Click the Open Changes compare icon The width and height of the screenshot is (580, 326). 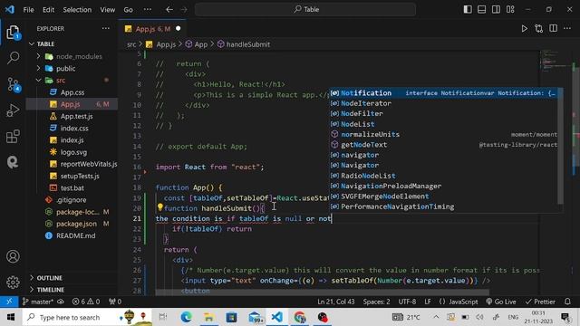pos(538,28)
